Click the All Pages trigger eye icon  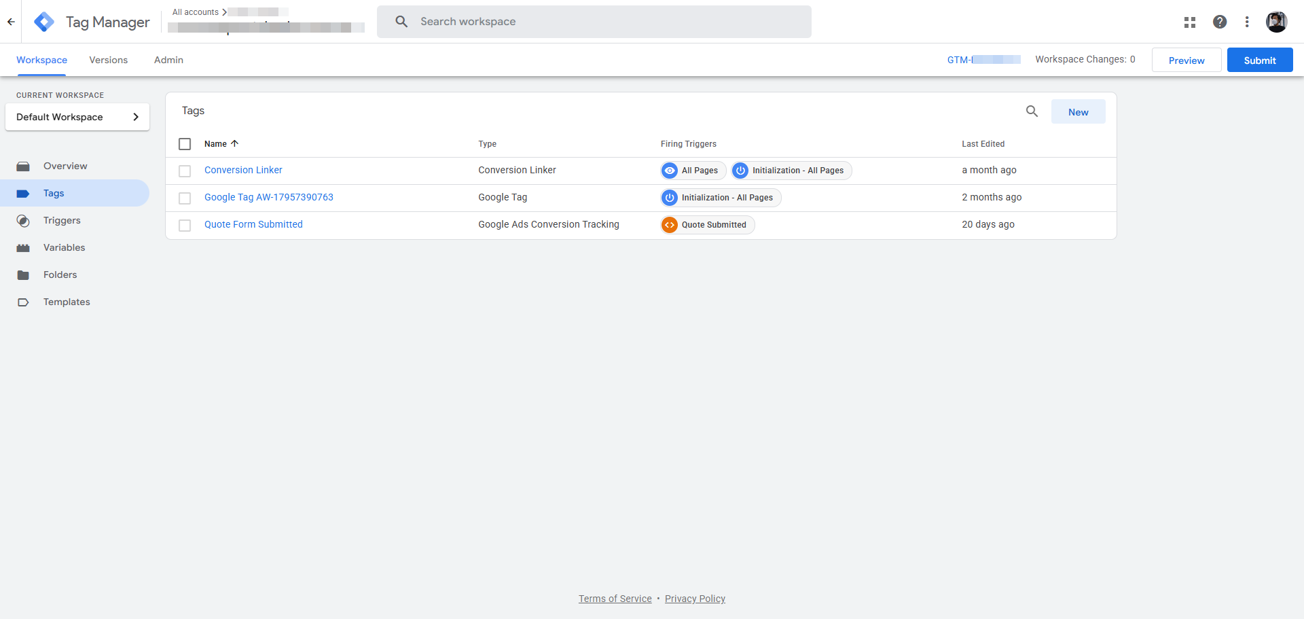pyautogui.click(x=670, y=171)
